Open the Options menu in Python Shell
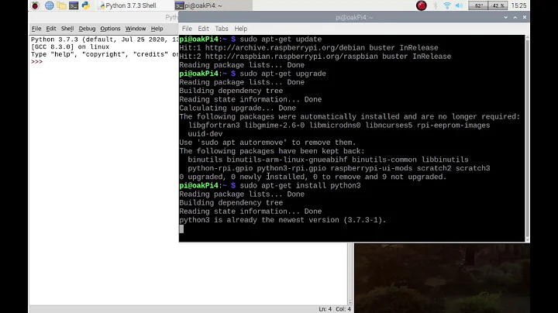 point(110,29)
